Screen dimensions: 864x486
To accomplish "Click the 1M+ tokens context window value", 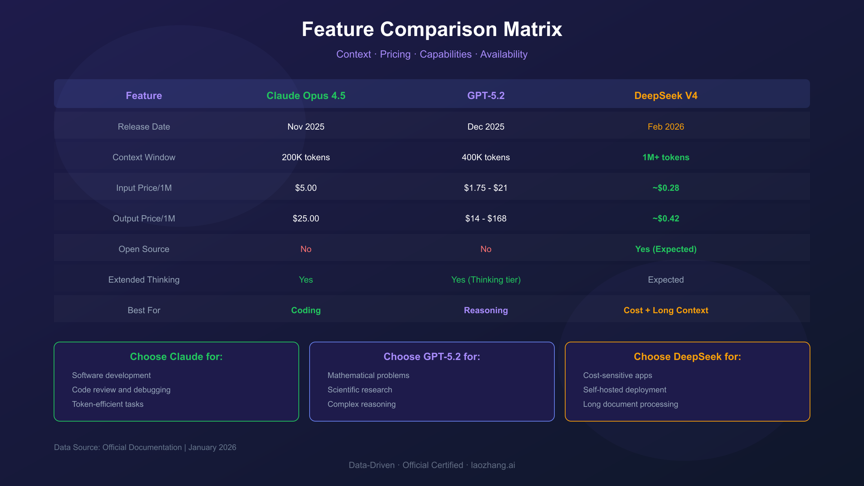I will point(665,157).
